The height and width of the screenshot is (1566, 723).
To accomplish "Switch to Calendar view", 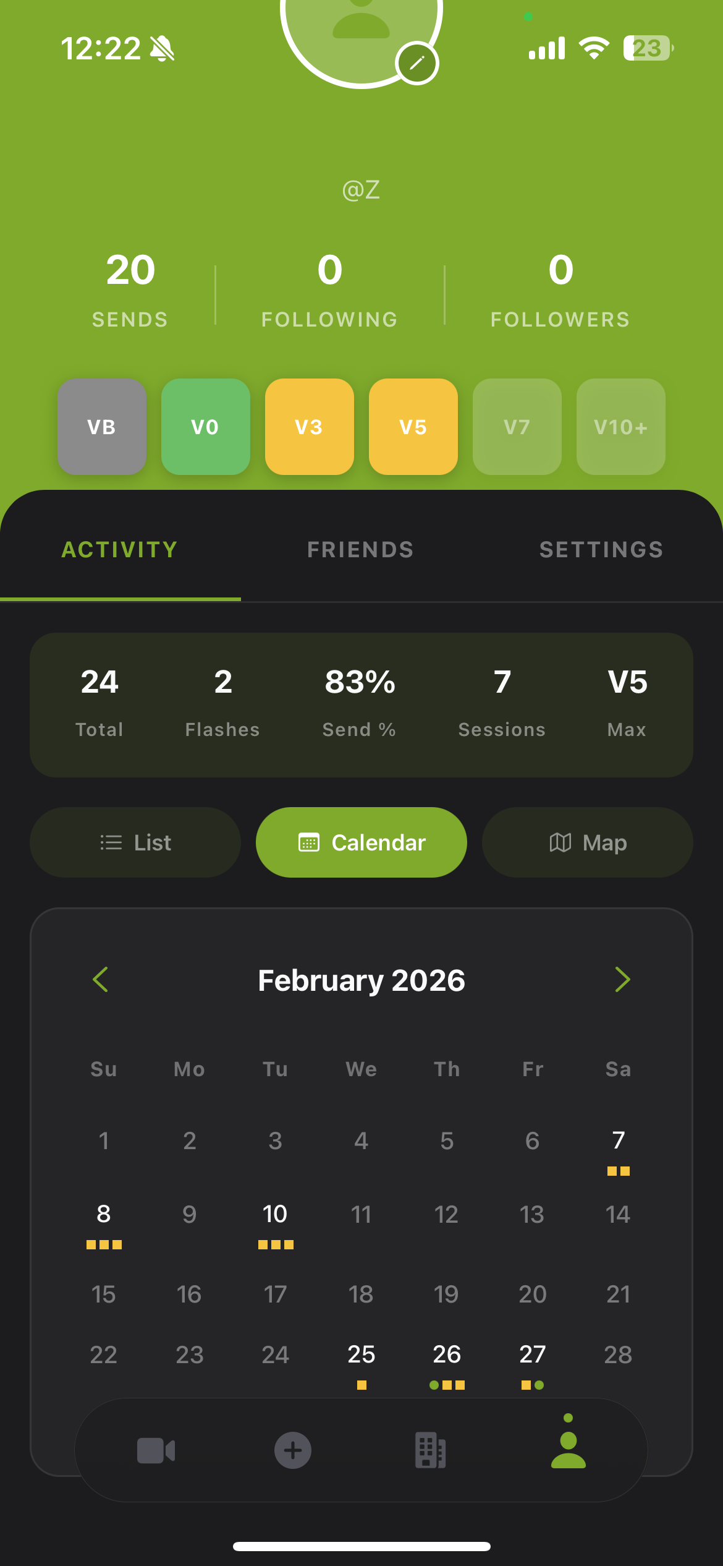I will tap(361, 842).
